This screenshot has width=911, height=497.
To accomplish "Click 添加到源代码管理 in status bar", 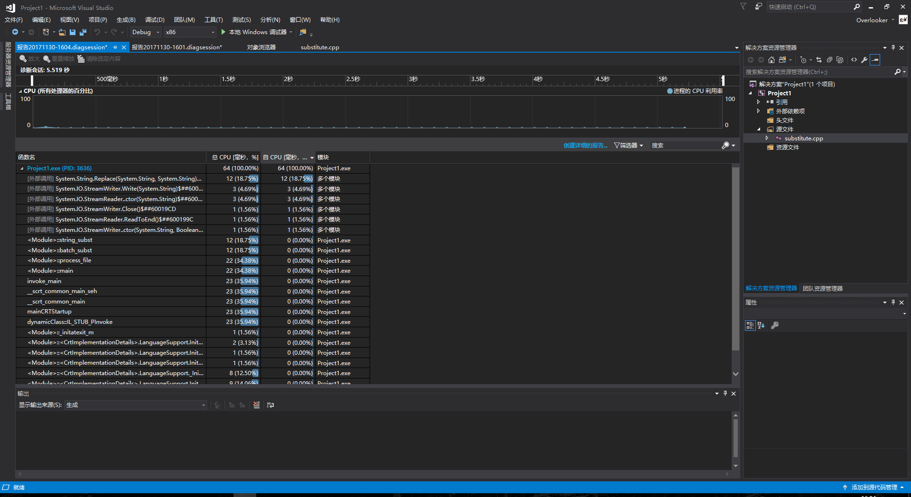I will 874,488.
